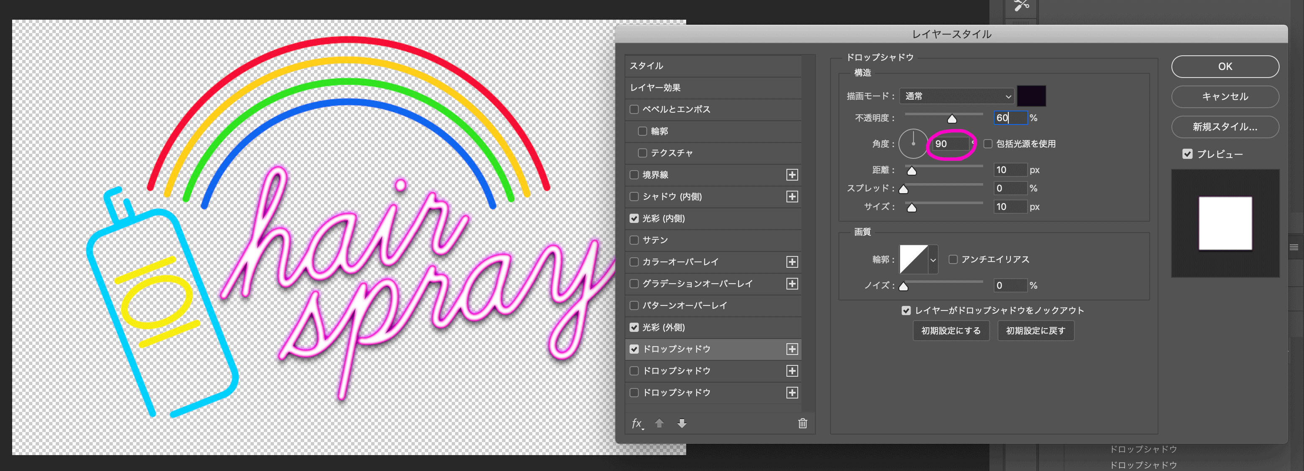Screen dimensions: 1304x471
Task: Add another 境界線 effect with plus icon
Action: coord(792,175)
